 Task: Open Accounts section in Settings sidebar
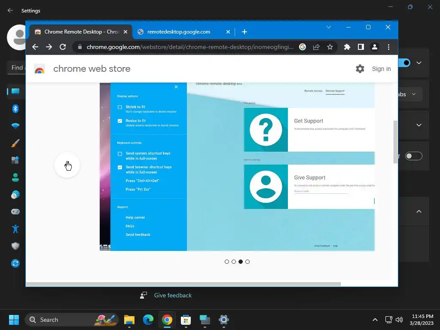click(15, 177)
